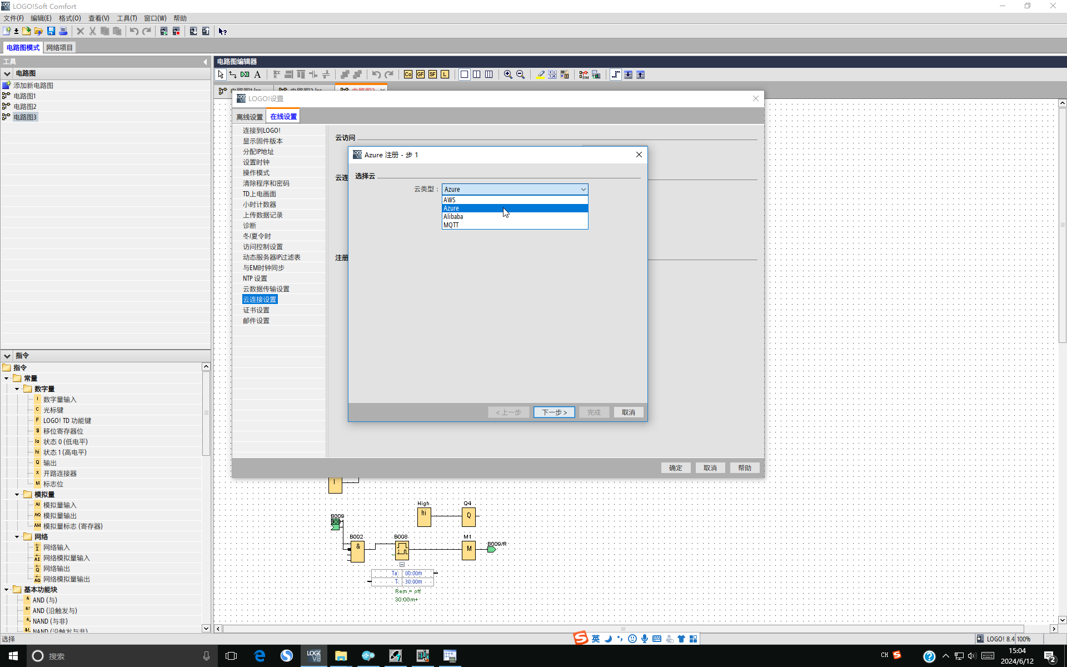Open the 文件(F) menu
Image resolution: width=1067 pixels, height=667 pixels.
point(13,18)
